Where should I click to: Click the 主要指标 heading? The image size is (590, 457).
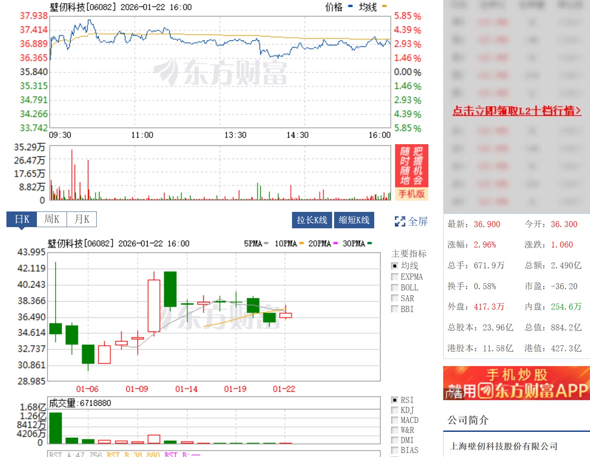(409, 254)
